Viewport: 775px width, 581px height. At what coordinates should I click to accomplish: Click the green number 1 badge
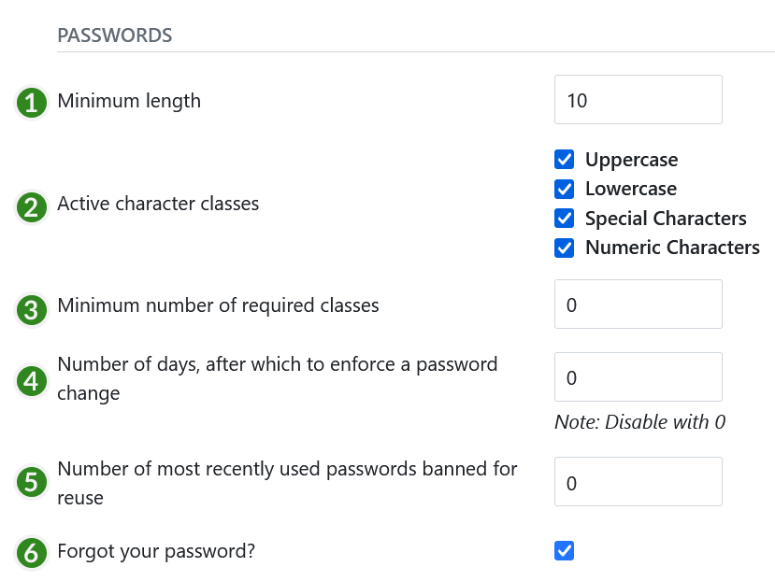coord(32,102)
